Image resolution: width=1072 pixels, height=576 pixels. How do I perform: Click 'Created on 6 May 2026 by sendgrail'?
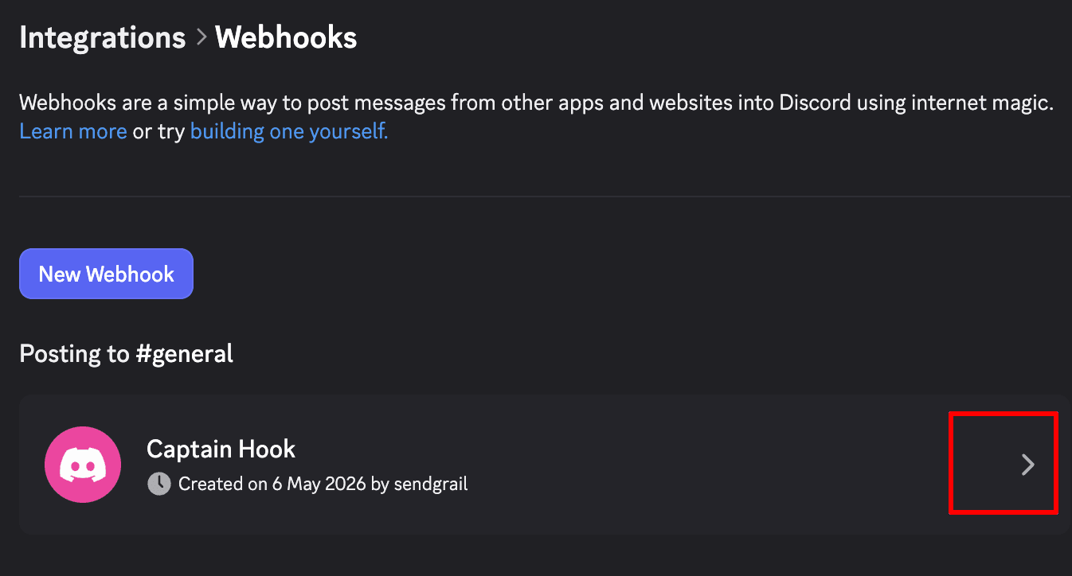click(x=323, y=483)
